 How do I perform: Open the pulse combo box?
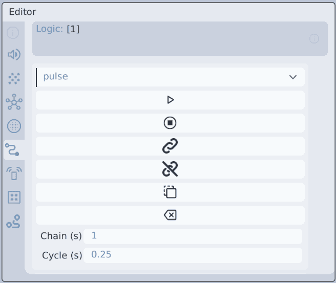[x=170, y=77]
